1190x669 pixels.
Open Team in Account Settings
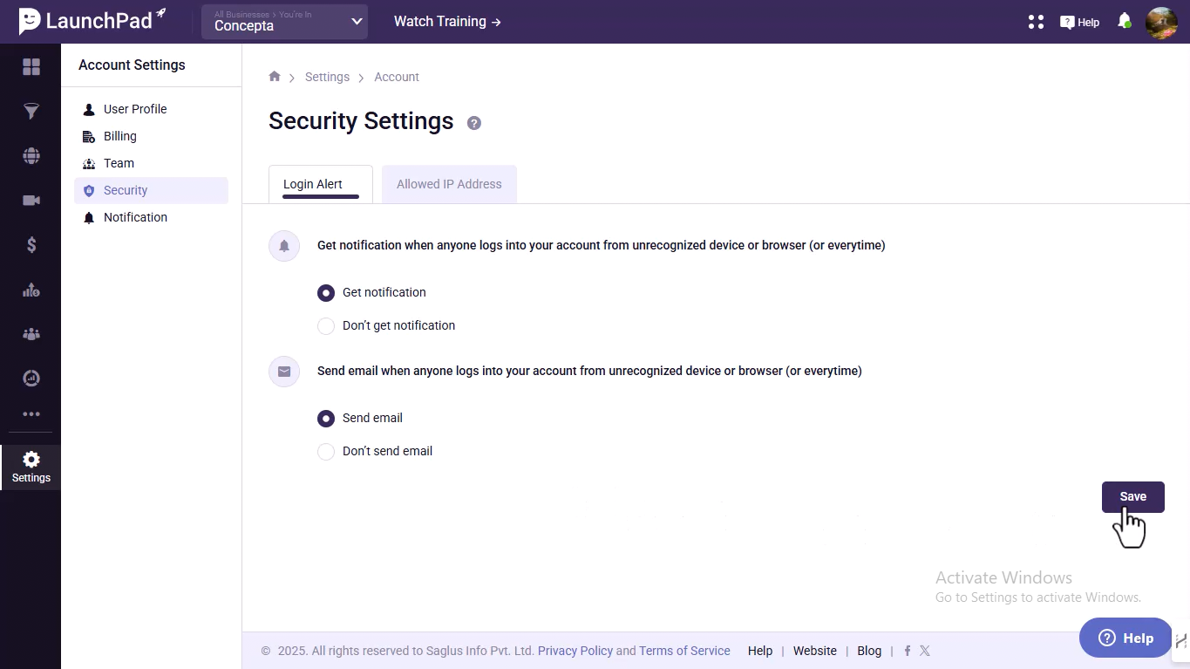tap(151, 163)
